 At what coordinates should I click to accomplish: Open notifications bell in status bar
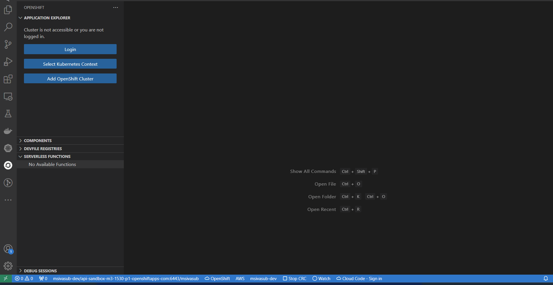pyautogui.click(x=546, y=278)
